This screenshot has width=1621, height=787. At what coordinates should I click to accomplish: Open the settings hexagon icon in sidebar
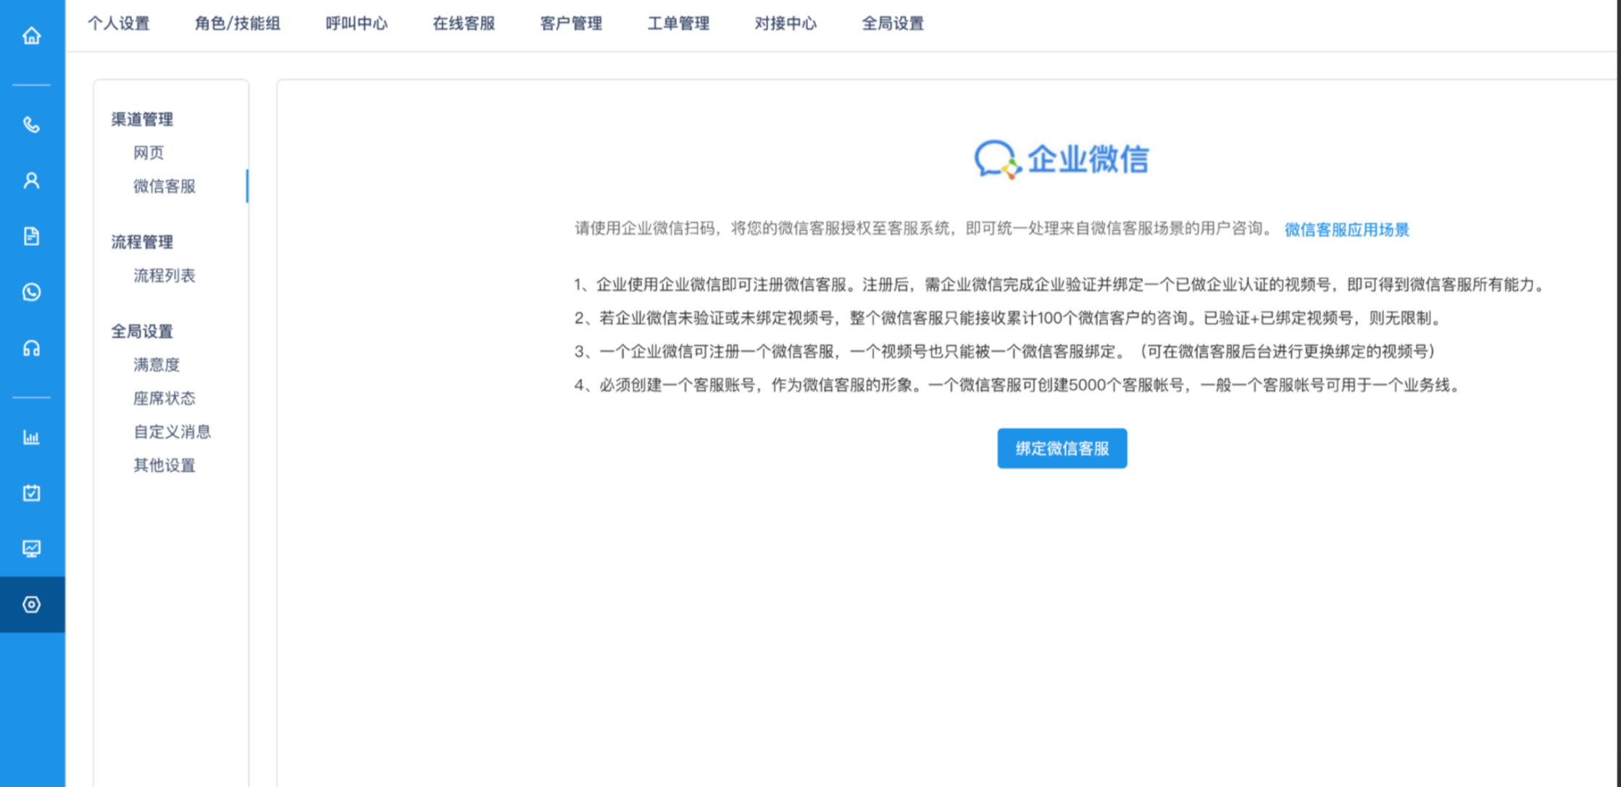pos(31,605)
